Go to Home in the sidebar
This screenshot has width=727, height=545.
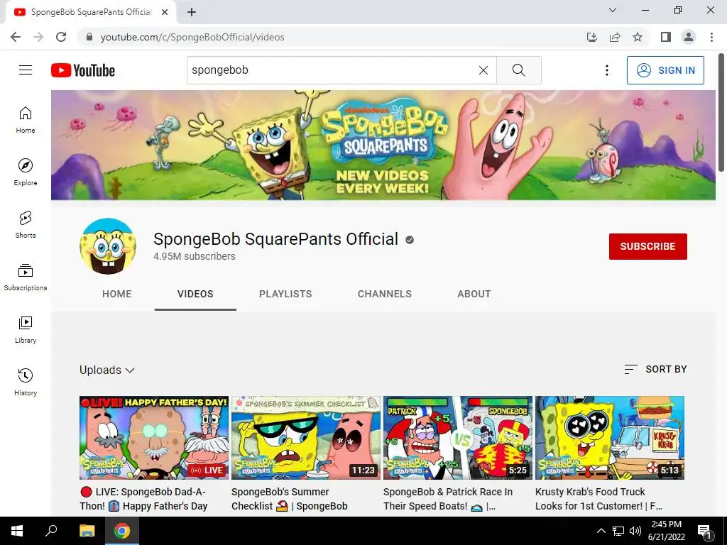26,119
